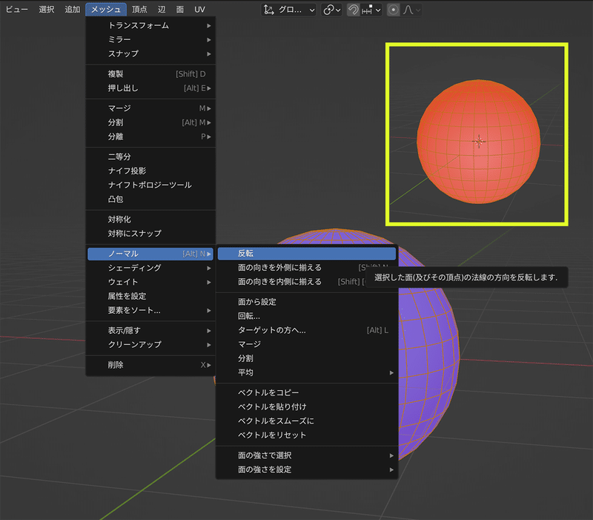Viewport: 593px width, 520px height.
Task: Open the 面 menu
Action: tap(180, 10)
